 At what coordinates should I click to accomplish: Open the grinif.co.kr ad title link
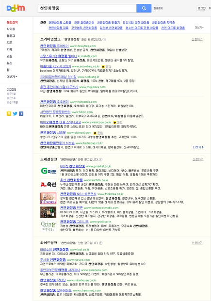74,222
